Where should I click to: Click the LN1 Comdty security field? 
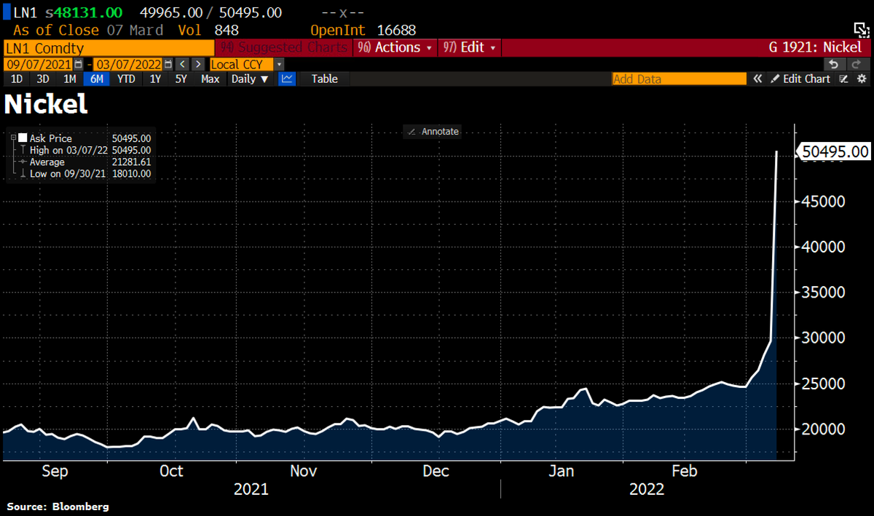[x=109, y=48]
